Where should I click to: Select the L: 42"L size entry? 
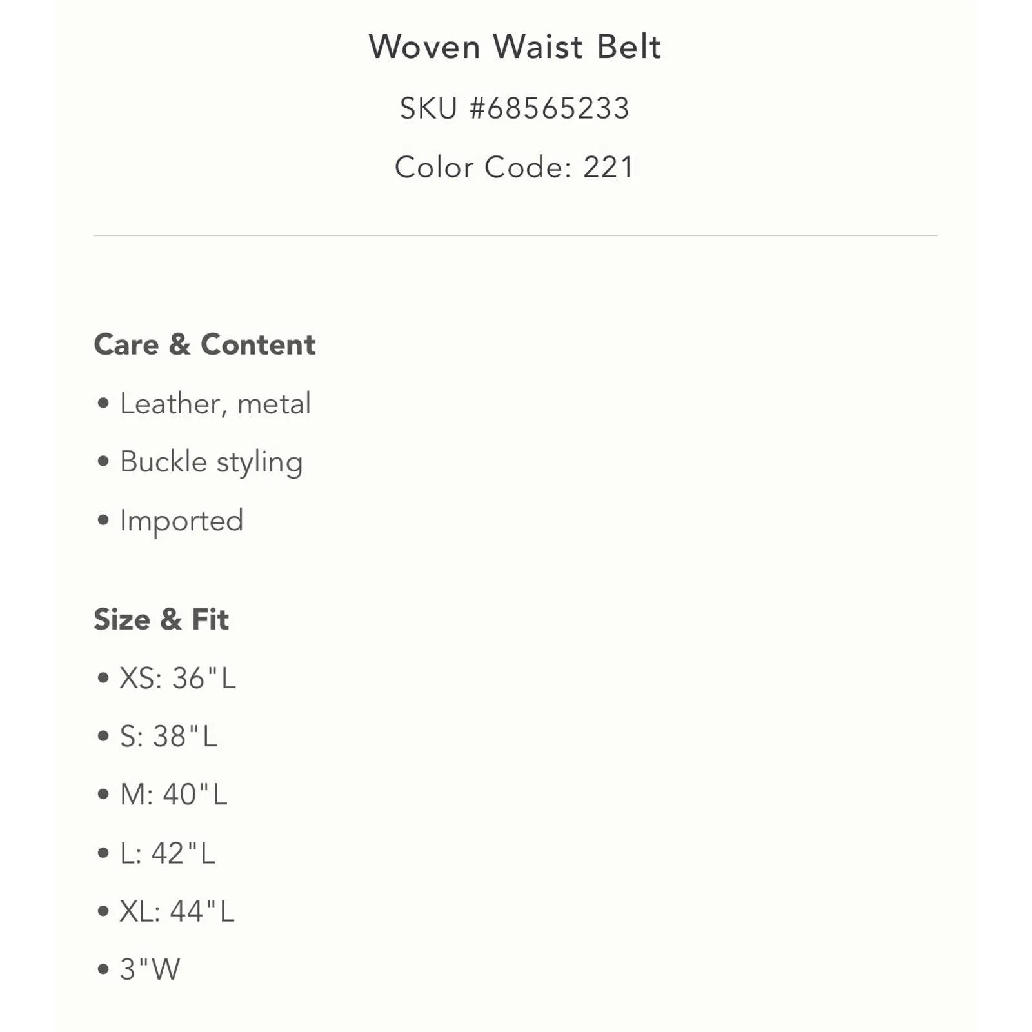click(x=168, y=853)
